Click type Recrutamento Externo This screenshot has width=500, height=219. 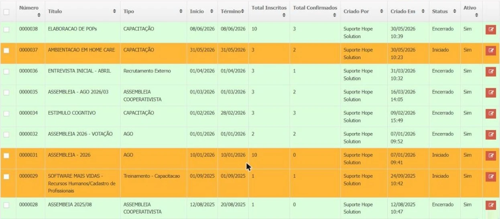click(x=147, y=71)
